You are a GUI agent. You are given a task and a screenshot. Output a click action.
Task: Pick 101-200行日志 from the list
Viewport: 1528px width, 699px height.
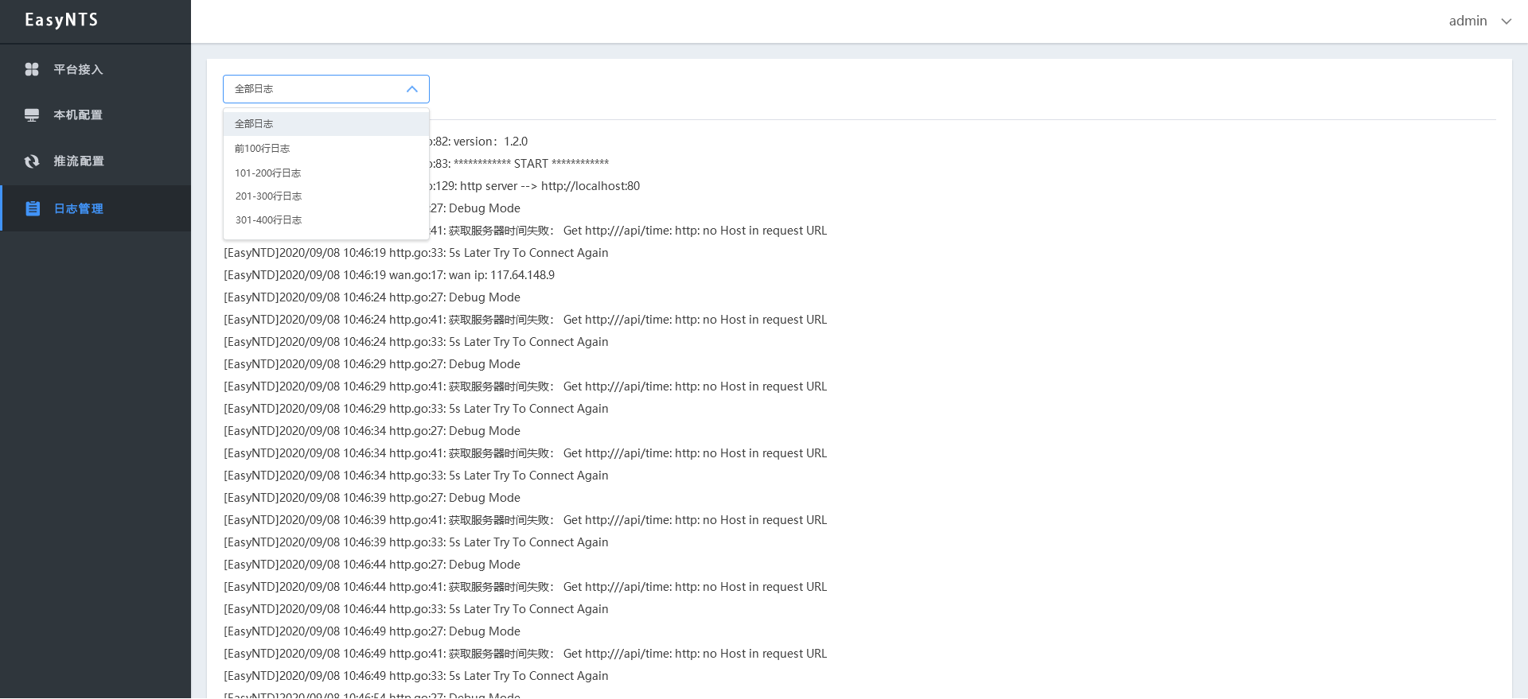click(x=267, y=173)
